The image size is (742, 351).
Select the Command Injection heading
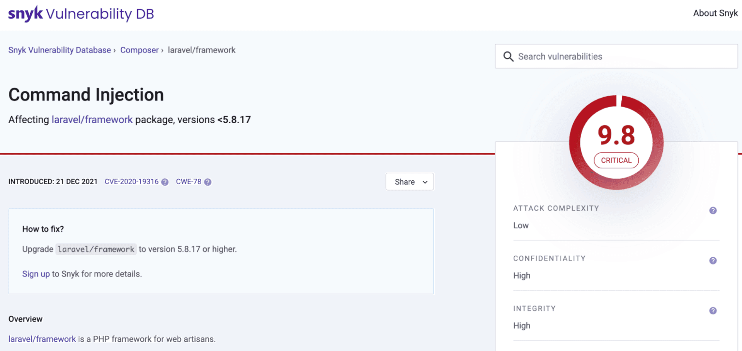[x=86, y=95]
